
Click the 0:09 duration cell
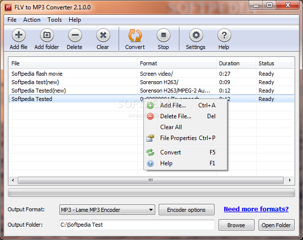[225, 82]
